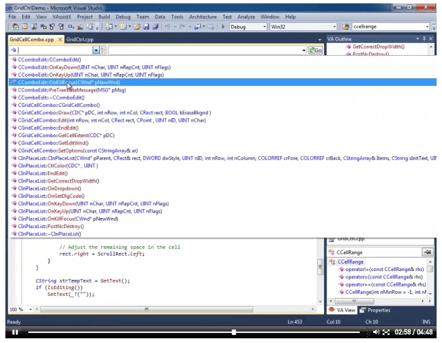Click the Save toolbar icon
The image size is (442, 343).
point(146,27)
